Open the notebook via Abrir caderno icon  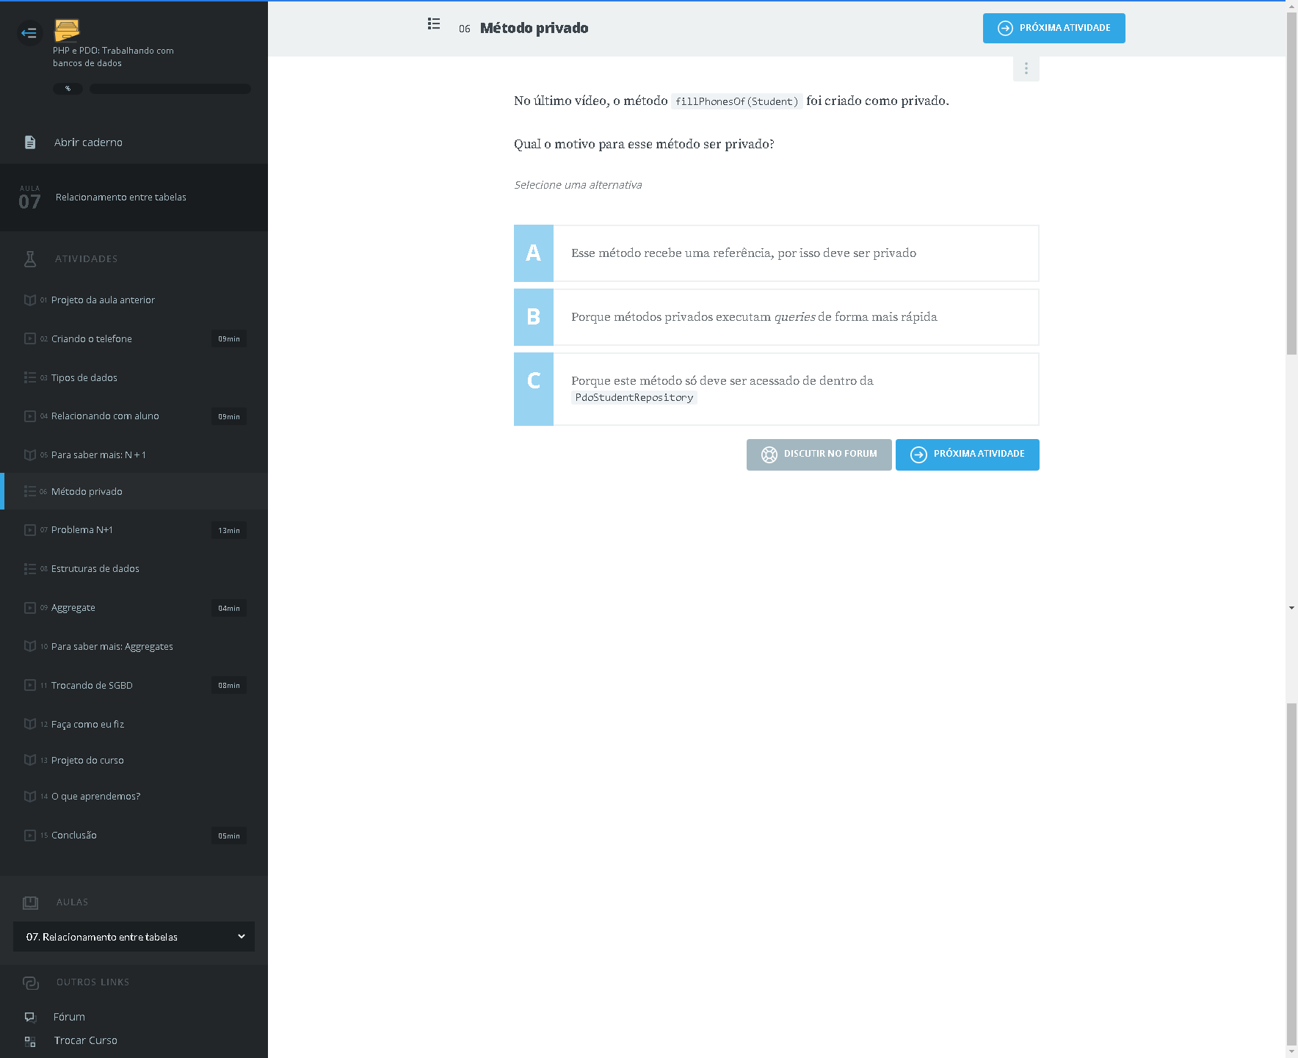(x=30, y=142)
